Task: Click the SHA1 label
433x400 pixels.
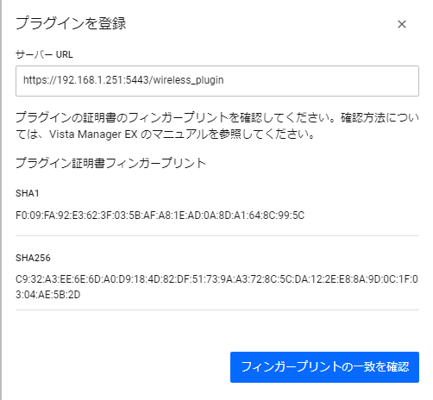Action: [28, 193]
